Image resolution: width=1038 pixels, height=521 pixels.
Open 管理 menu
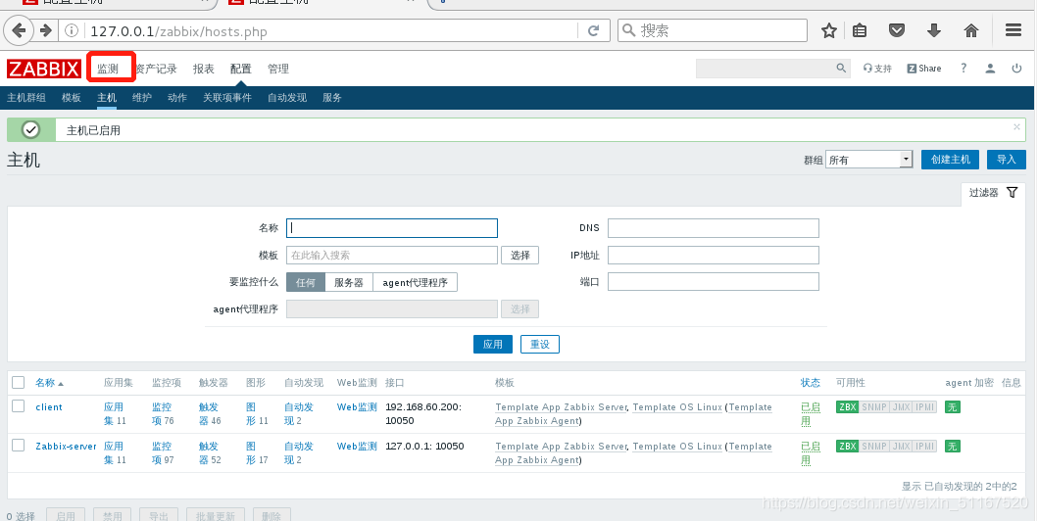click(x=278, y=69)
